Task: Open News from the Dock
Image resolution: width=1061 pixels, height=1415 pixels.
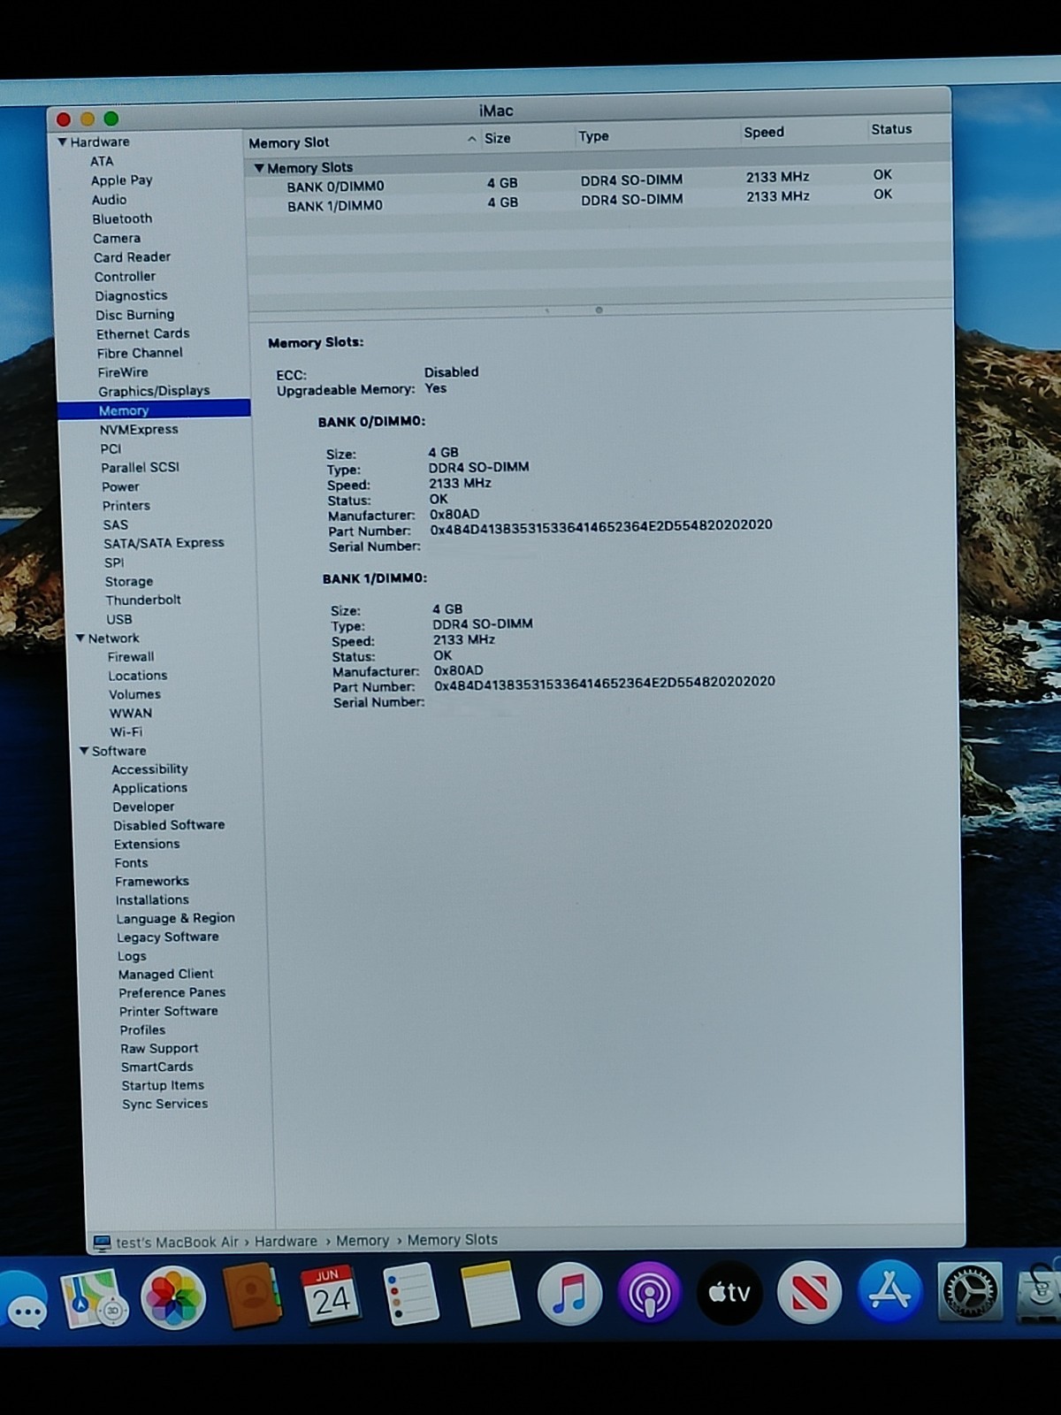Action: (x=809, y=1293)
